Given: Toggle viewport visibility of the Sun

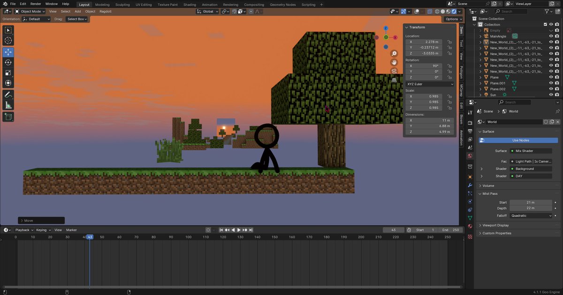Looking at the screenshot, I should [551, 95].
